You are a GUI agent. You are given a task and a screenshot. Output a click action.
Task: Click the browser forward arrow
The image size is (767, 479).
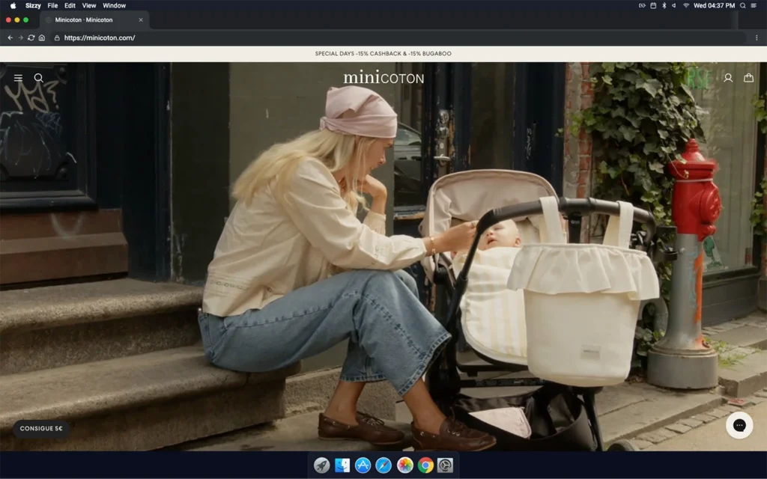pos(20,37)
